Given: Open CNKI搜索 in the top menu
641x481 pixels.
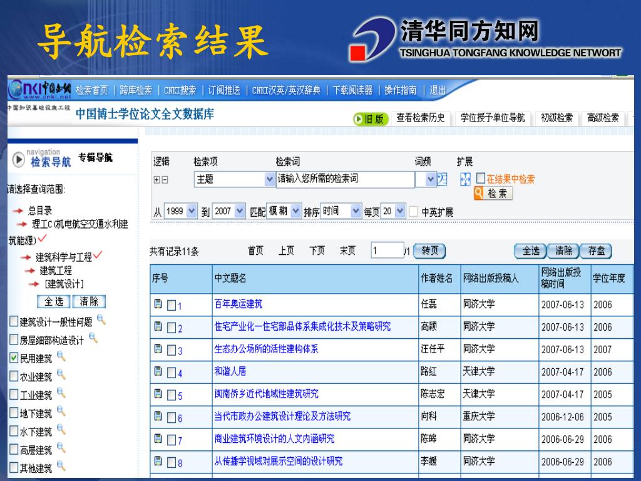Looking at the screenshot, I should pyautogui.click(x=180, y=90).
